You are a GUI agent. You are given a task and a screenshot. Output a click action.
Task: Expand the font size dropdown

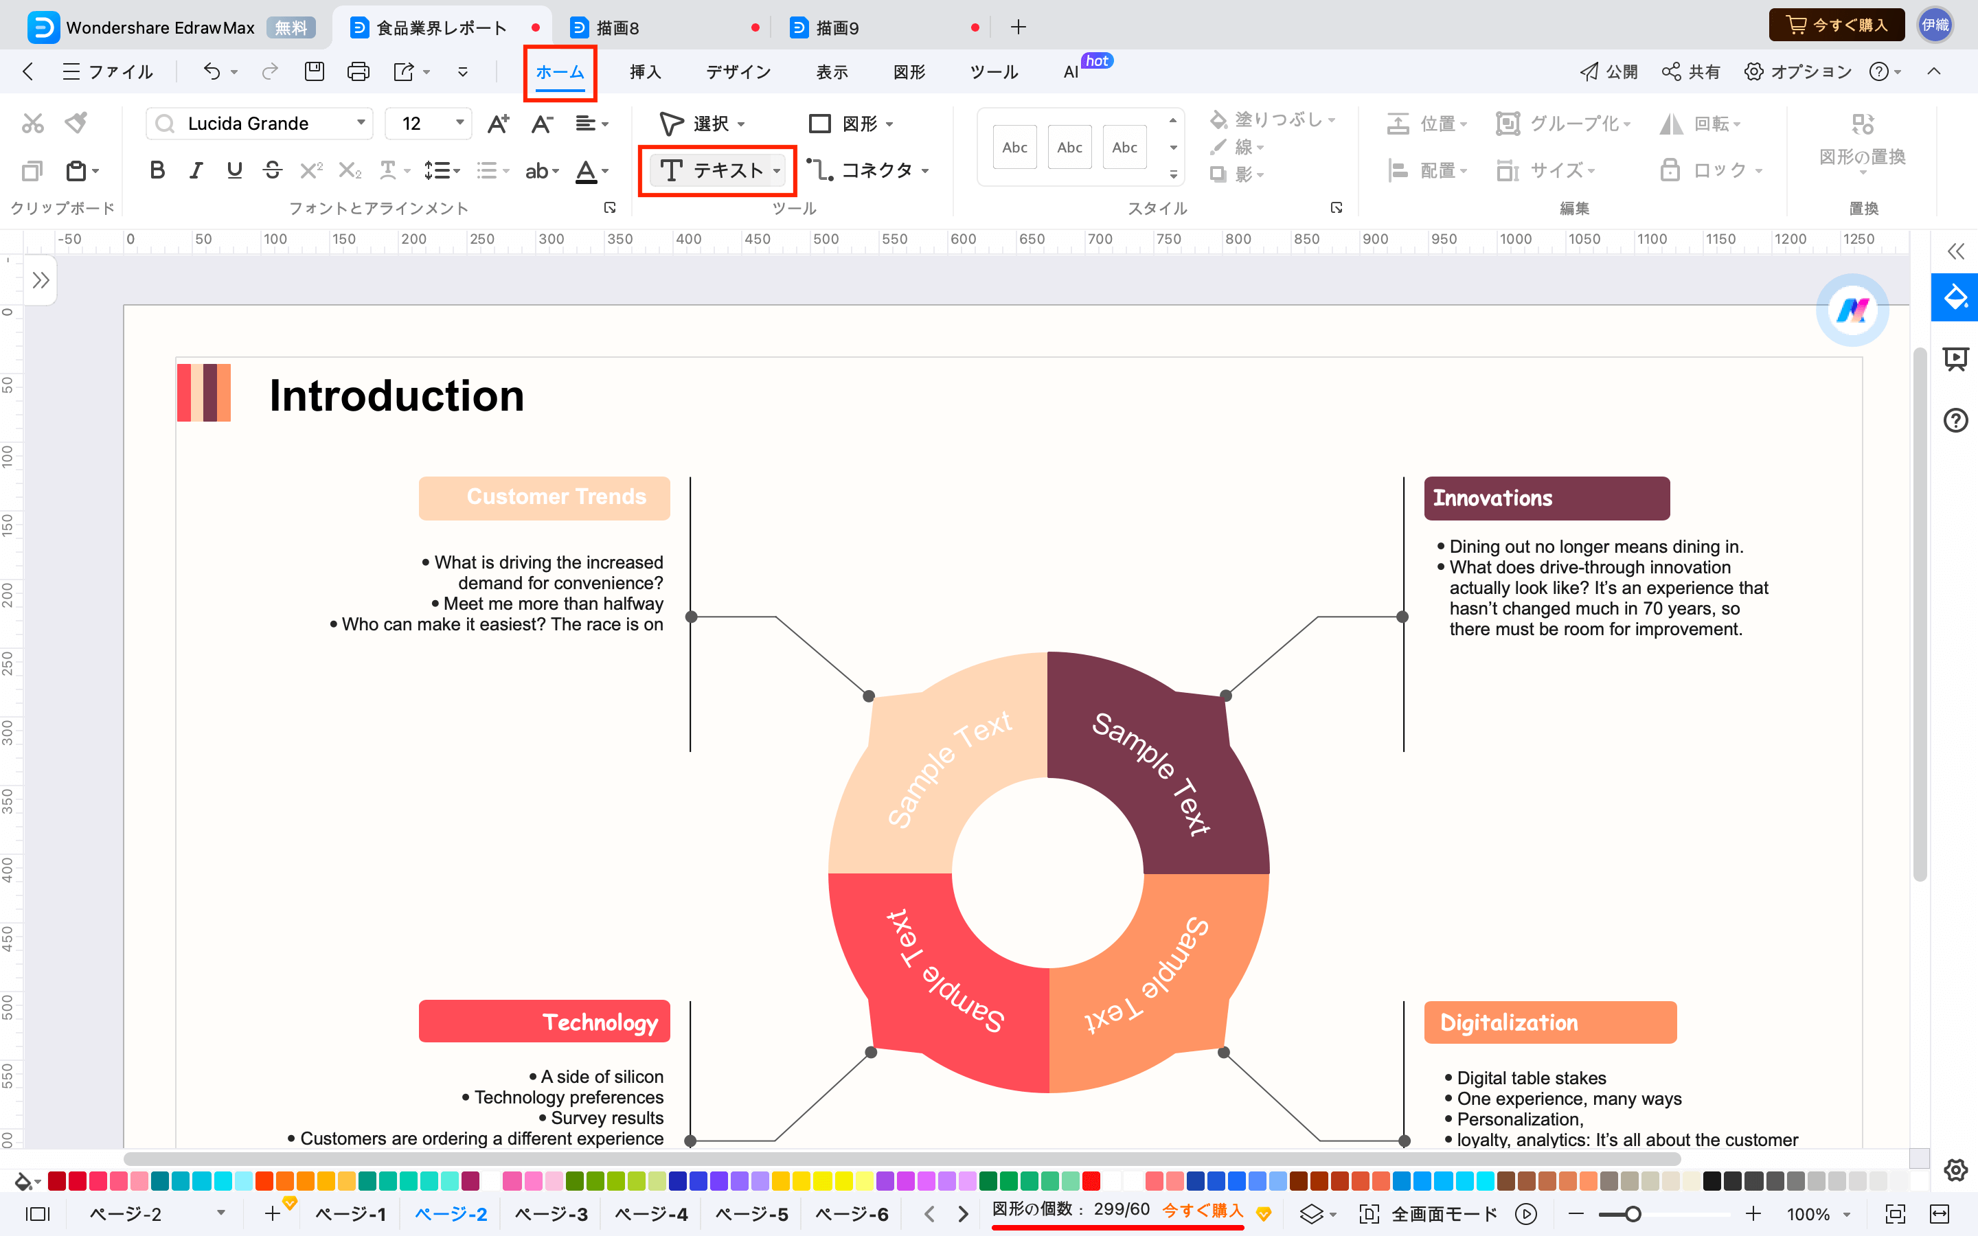(x=459, y=125)
